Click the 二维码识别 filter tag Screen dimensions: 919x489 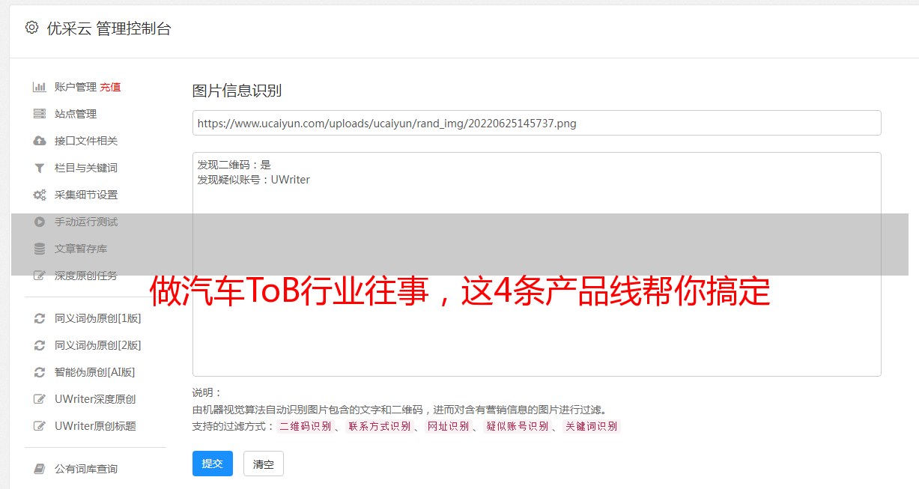[x=305, y=426]
